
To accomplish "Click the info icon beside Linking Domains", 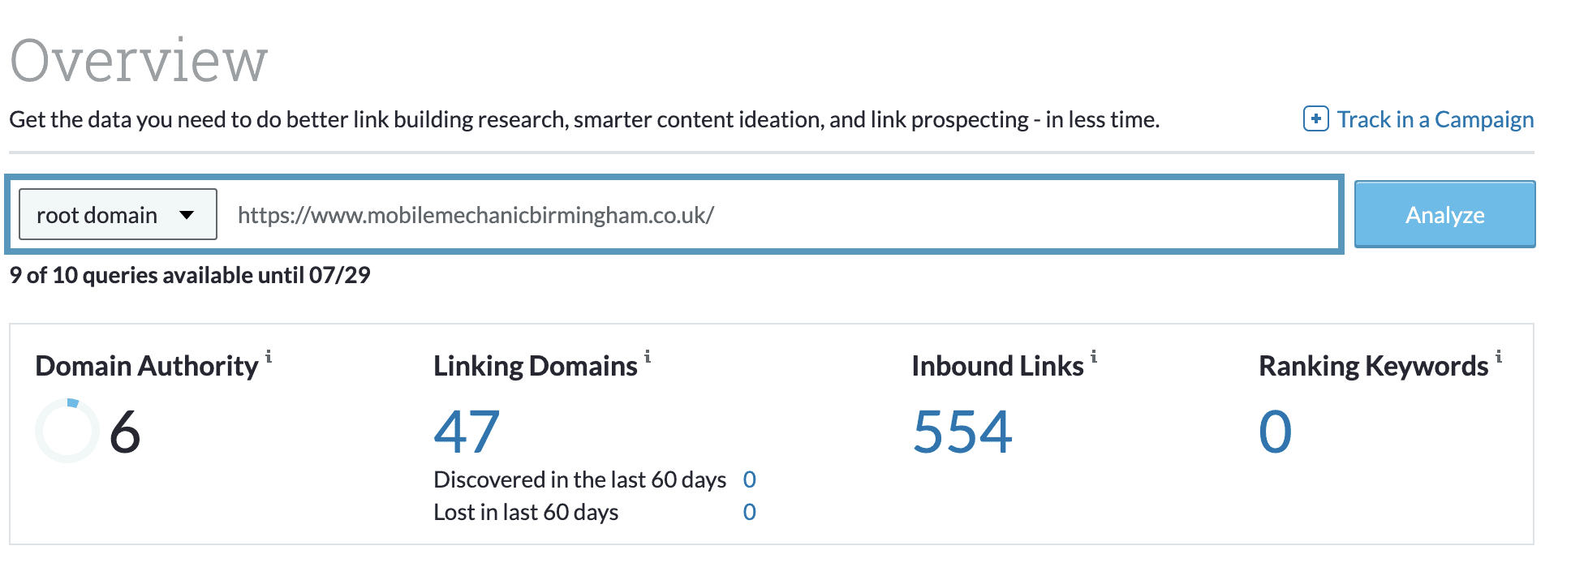I will click(x=647, y=357).
